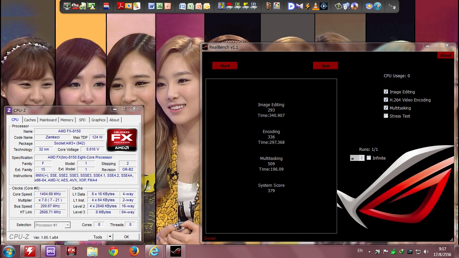The image size is (459, 258).
Task: Switch to the Memory tab in CPU-Z
Action: click(x=67, y=120)
